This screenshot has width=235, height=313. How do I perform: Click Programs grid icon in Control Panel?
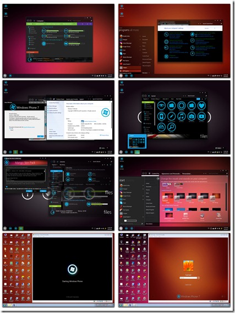(166, 56)
